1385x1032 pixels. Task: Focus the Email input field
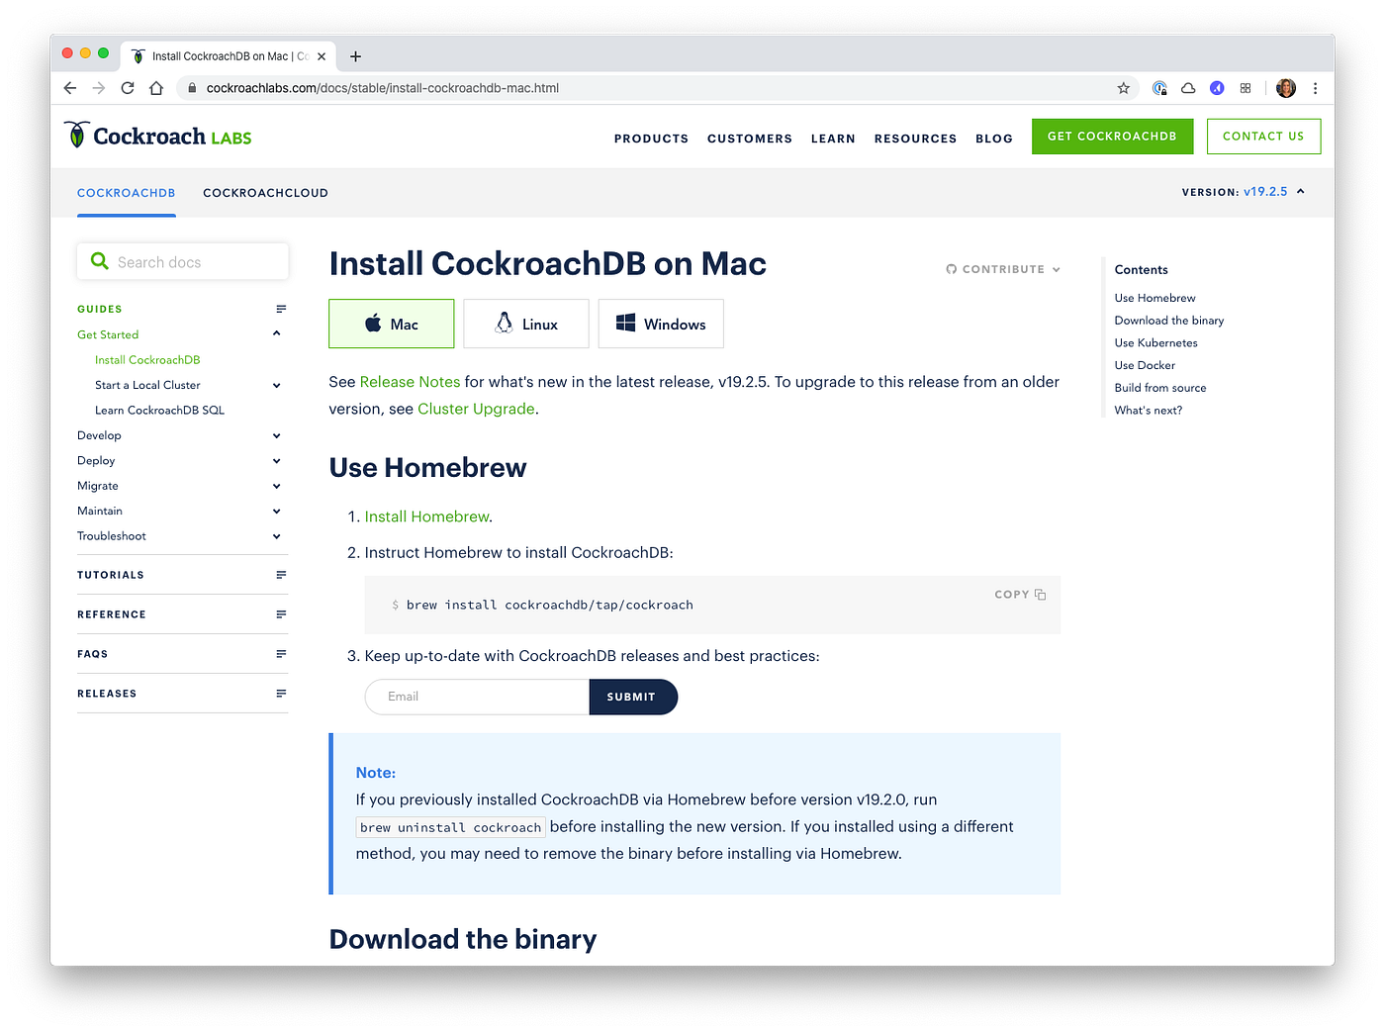coord(477,697)
